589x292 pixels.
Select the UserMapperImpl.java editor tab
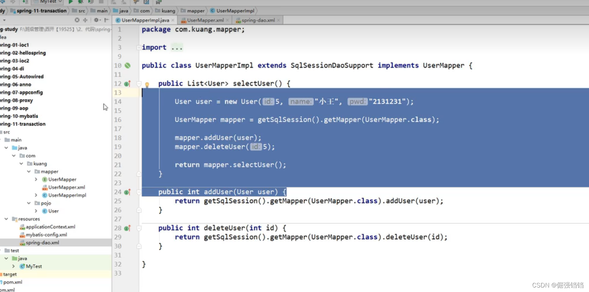pyautogui.click(x=145, y=20)
